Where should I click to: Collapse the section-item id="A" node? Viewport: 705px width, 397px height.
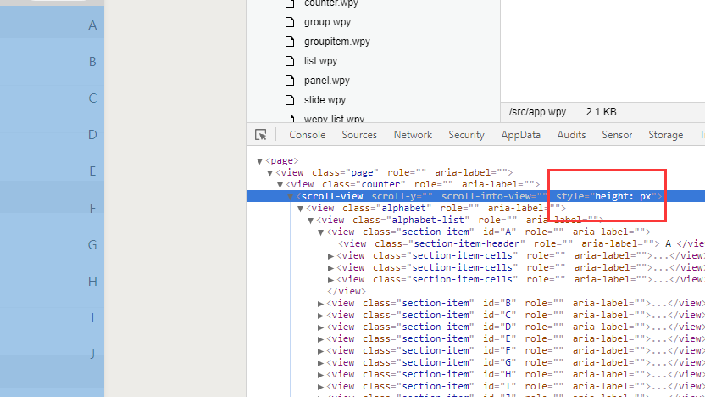320,232
